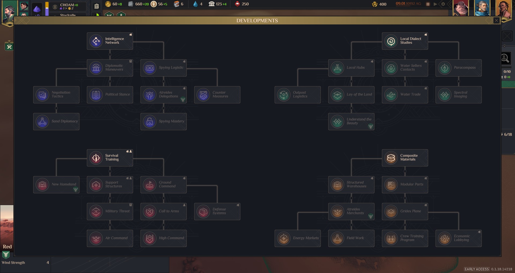Select the Military Threat development icon

tap(96, 212)
